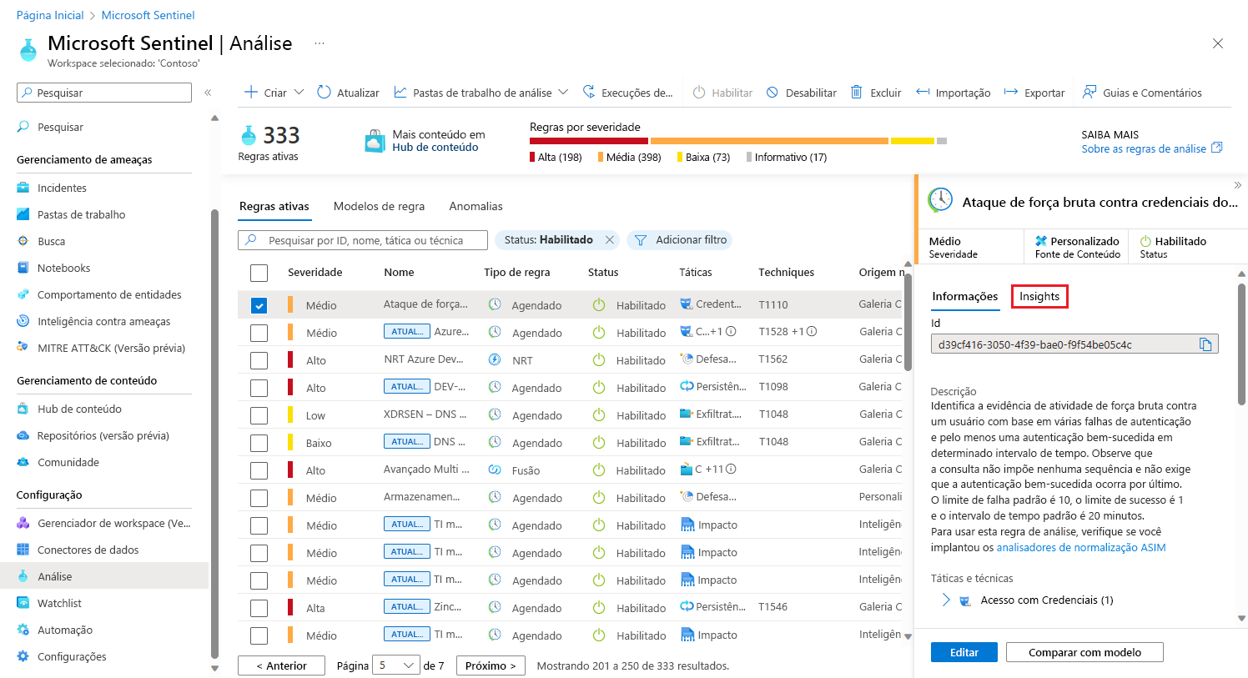Click the Excluir trash icon
The height and width of the screenshot is (678, 1248).
[x=856, y=92]
